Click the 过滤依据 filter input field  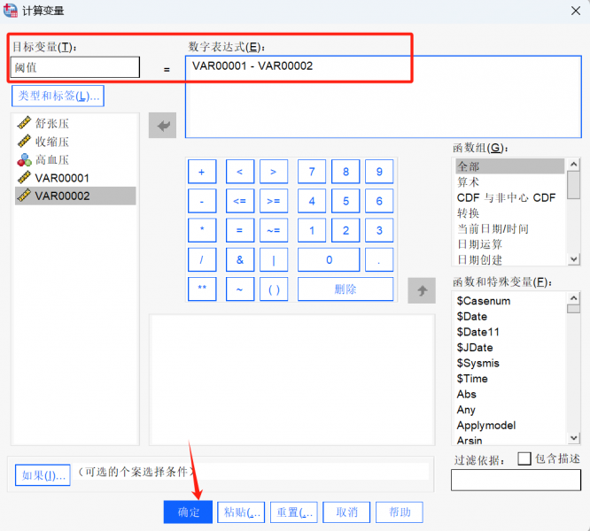516,480
